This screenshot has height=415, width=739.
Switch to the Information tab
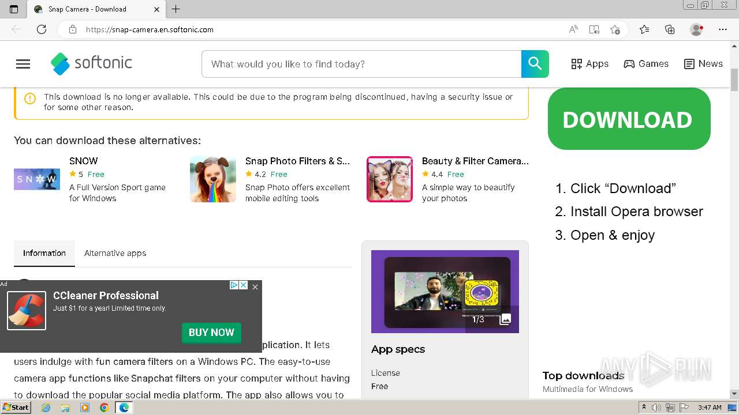[44, 253]
